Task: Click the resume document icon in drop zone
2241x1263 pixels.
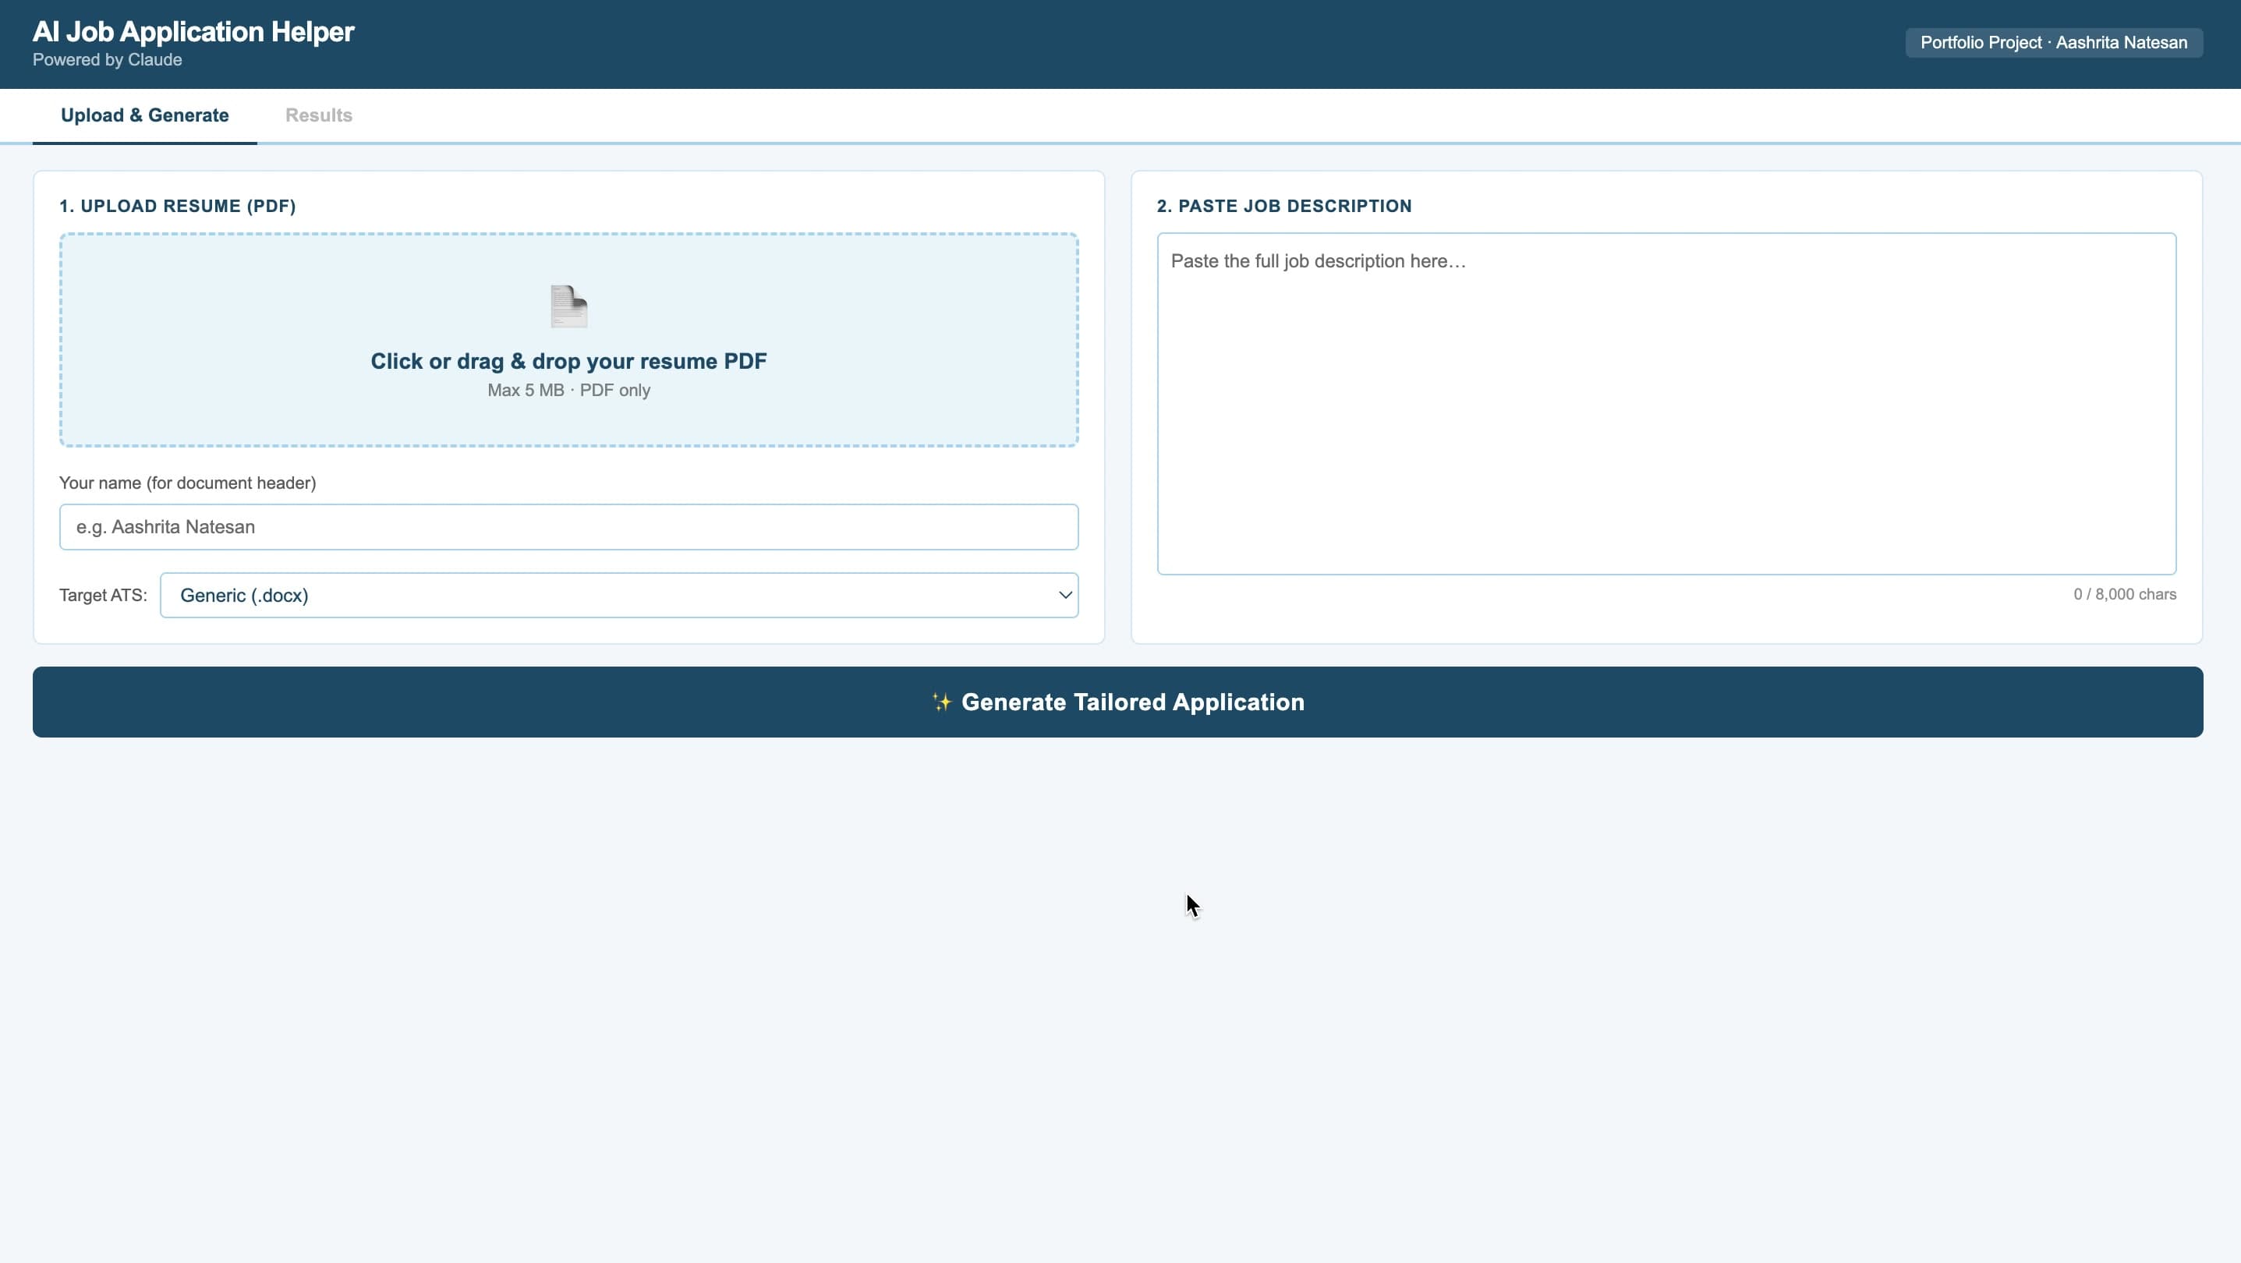Action: 569,306
